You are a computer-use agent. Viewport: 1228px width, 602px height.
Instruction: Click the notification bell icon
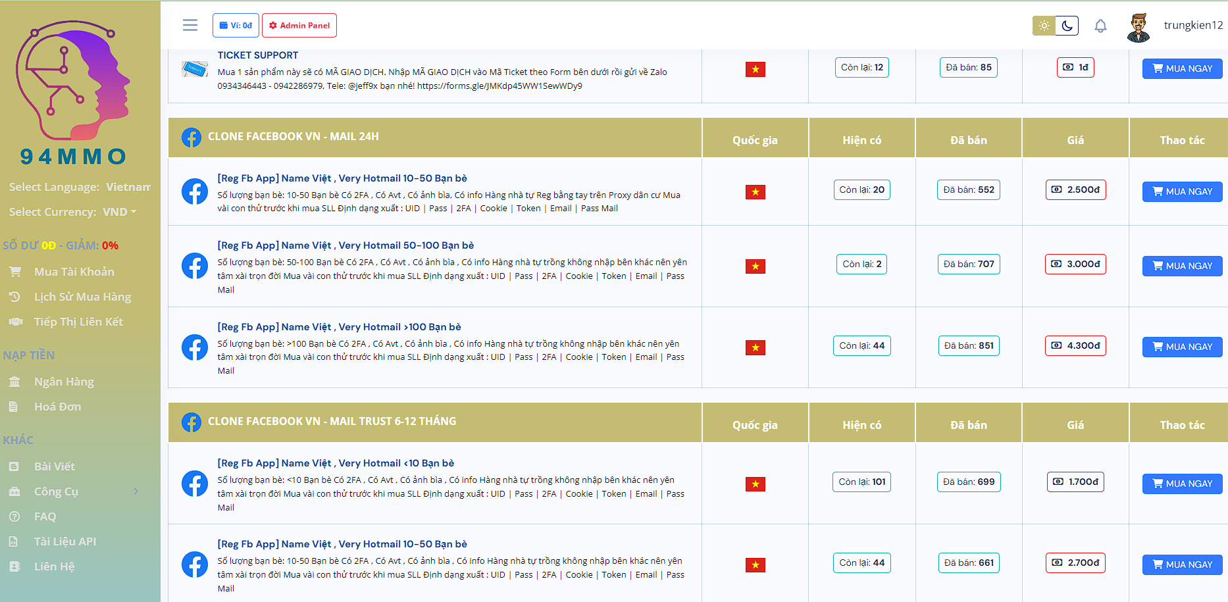1100,26
